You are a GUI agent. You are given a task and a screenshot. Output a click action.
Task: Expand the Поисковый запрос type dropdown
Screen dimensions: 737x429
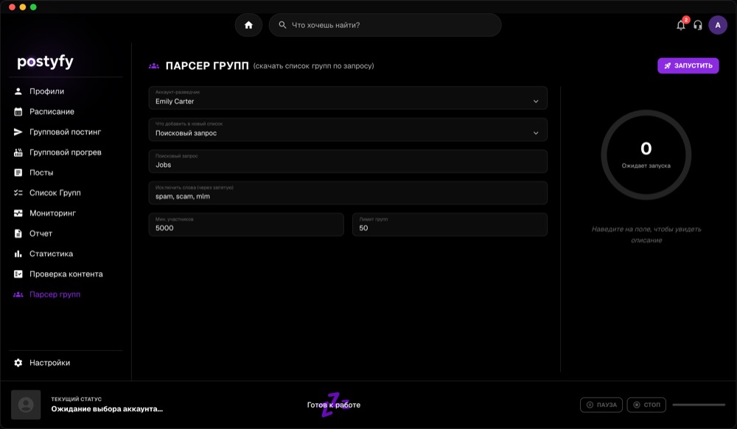pos(348,130)
